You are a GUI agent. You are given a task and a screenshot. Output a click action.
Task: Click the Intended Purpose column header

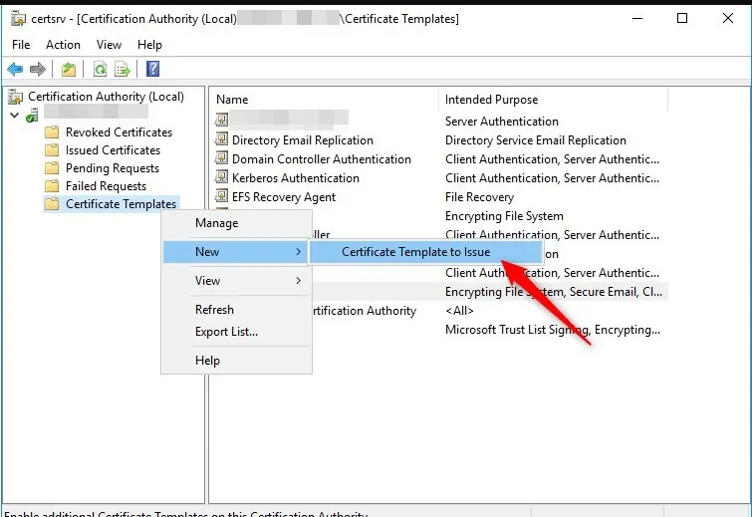click(x=491, y=100)
